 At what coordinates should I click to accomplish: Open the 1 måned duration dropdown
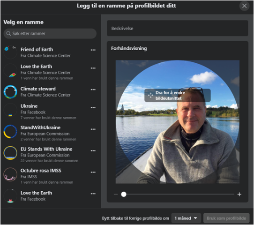tap(186, 218)
